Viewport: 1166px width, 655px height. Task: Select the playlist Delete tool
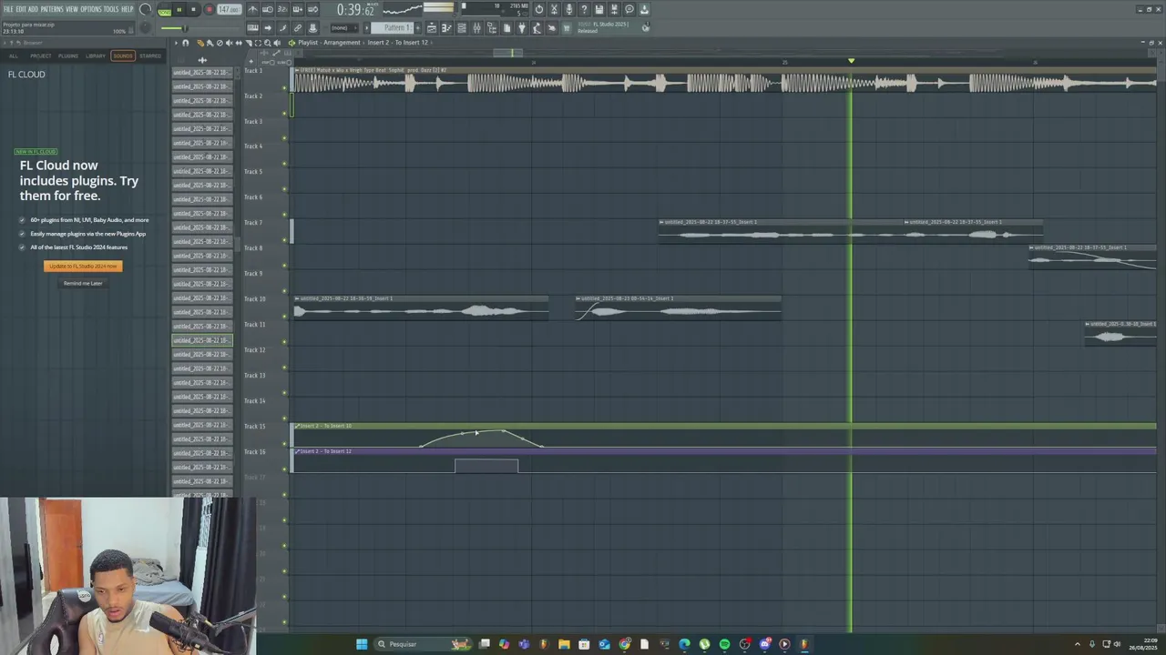(x=220, y=43)
